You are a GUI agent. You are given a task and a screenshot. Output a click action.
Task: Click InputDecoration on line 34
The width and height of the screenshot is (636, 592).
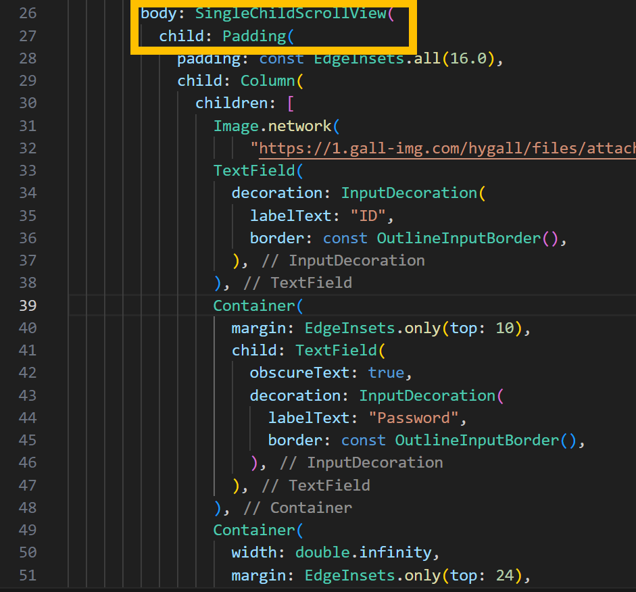point(409,193)
